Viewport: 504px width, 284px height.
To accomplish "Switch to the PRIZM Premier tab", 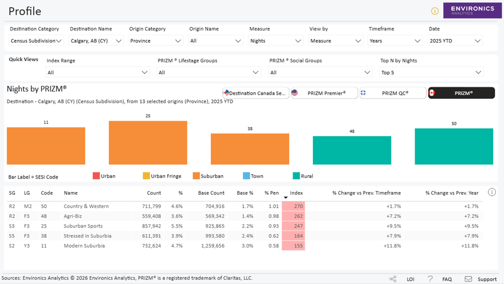I will click(325, 93).
